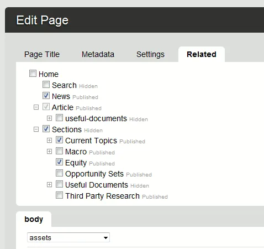Tick the Third Party Research checkbox
The width and height of the screenshot is (264, 249).
click(x=59, y=195)
